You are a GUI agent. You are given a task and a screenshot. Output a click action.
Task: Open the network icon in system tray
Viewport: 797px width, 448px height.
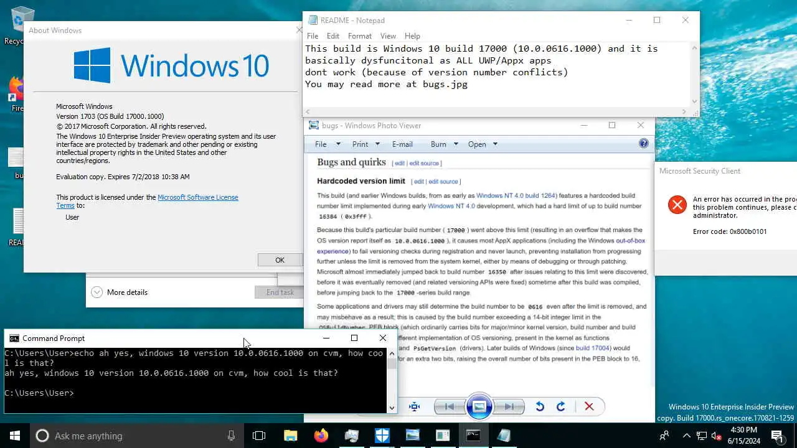click(x=701, y=436)
